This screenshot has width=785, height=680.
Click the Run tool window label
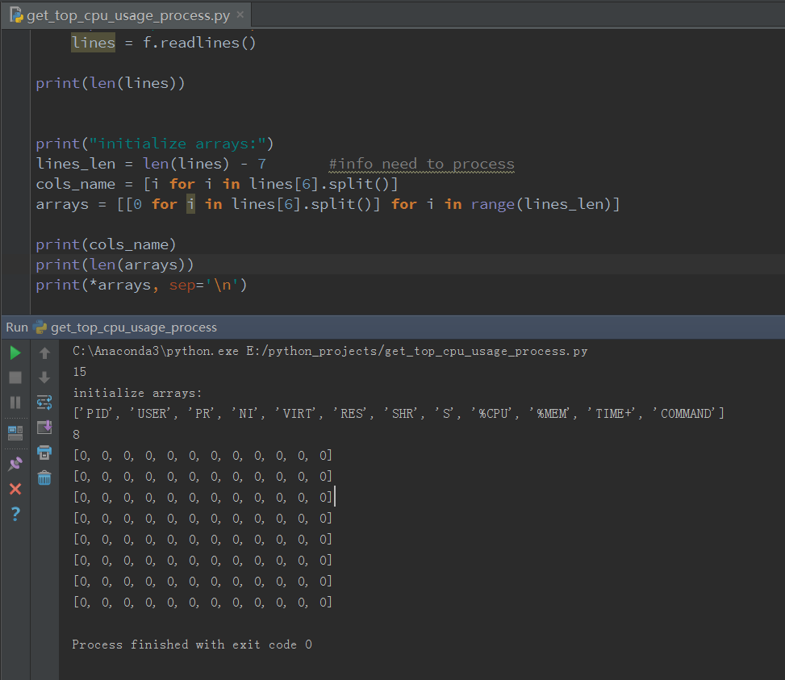pyautogui.click(x=16, y=327)
